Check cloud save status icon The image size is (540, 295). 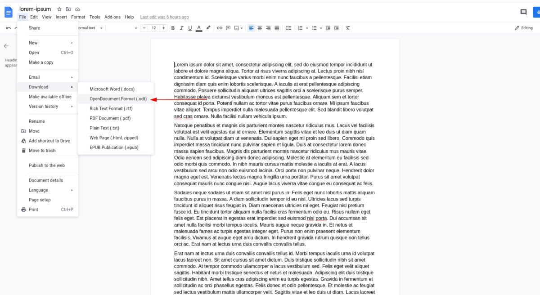[x=77, y=9]
